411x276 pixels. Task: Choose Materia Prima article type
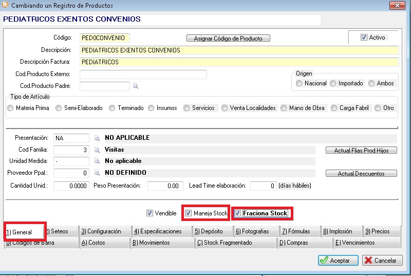click(10, 108)
